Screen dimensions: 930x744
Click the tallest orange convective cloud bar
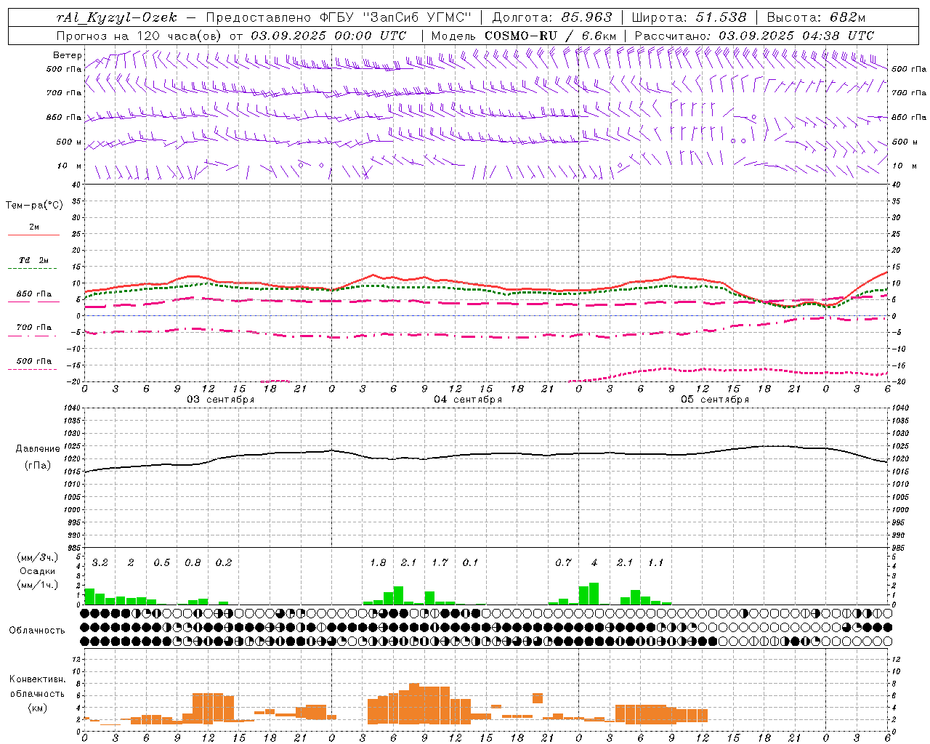[414, 703]
